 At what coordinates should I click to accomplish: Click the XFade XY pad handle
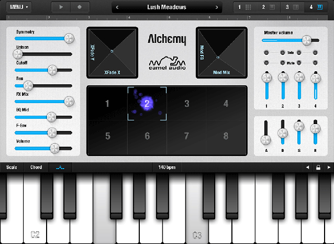112,51
